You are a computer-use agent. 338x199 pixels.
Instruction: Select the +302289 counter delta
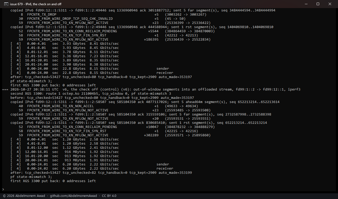pyautogui.click(x=151, y=135)
